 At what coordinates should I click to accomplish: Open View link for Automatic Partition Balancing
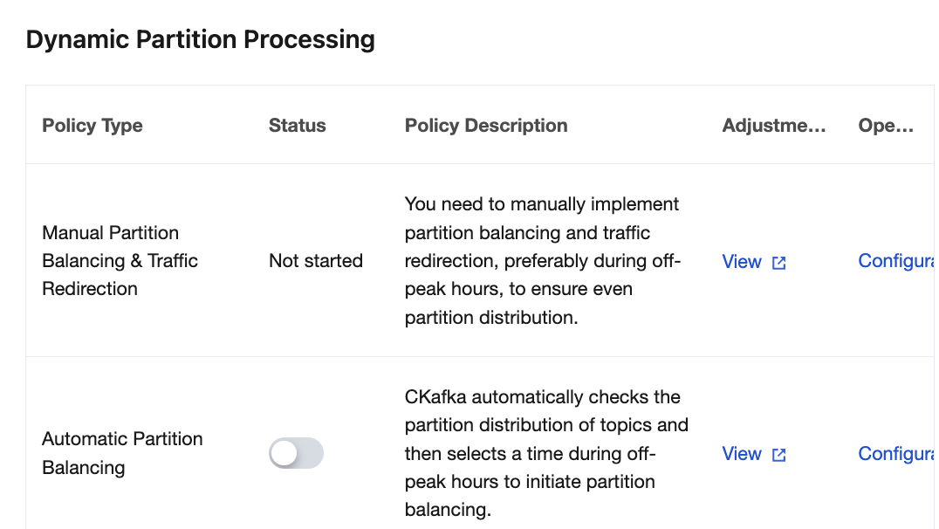point(742,454)
